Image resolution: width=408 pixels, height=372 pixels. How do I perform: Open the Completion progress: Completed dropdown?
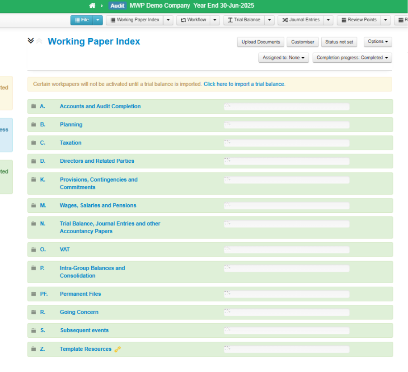pos(352,58)
